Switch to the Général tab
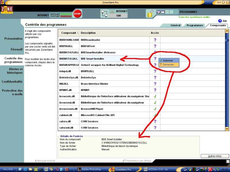Screen dimensions: 230x172 coord(175,25)
